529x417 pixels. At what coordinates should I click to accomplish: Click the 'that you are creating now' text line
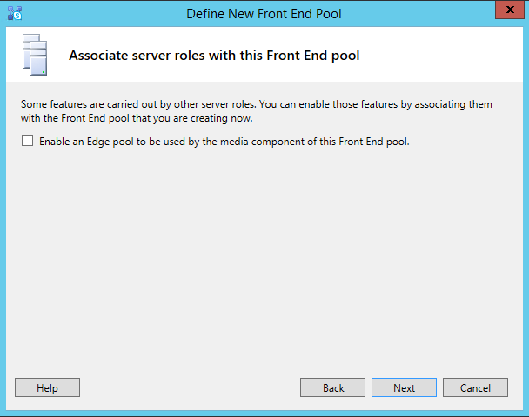tap(197, 118)
